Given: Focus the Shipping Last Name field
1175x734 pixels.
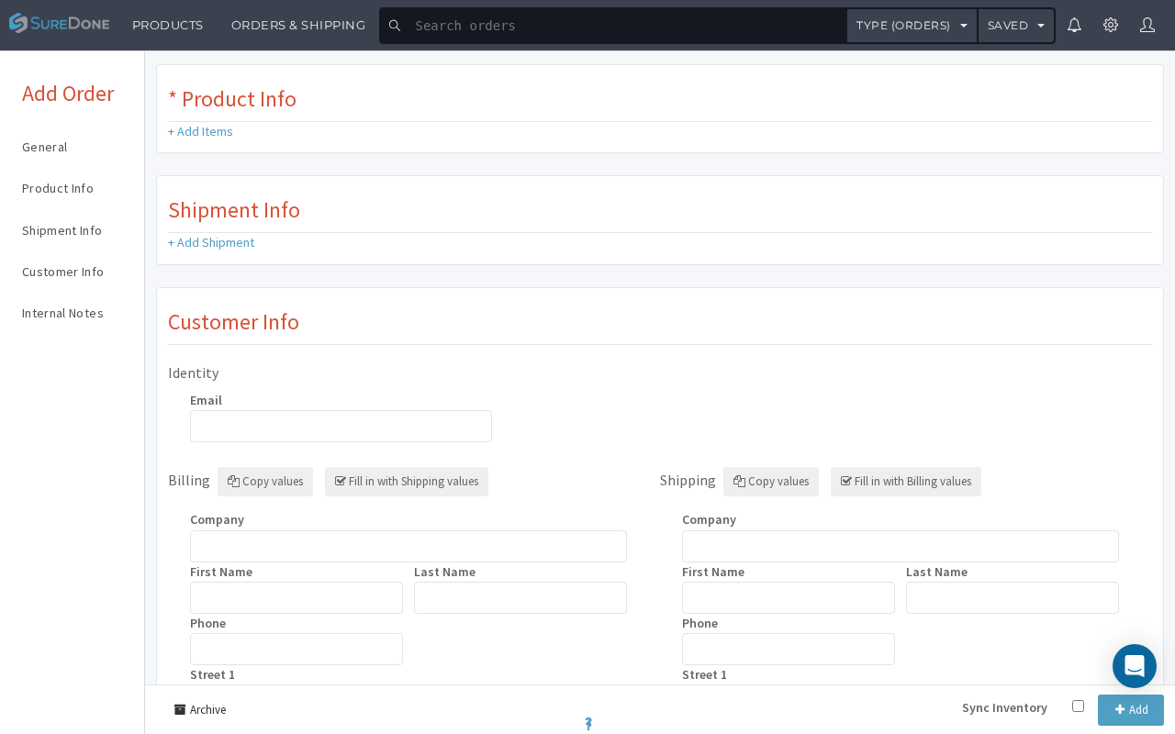Looking at the screenshot, I should (1013, 597).
